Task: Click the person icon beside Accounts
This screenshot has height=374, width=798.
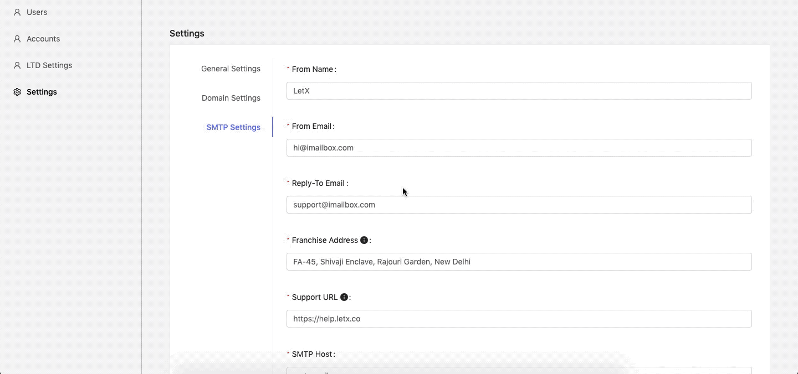Action: tap(17, 39)
